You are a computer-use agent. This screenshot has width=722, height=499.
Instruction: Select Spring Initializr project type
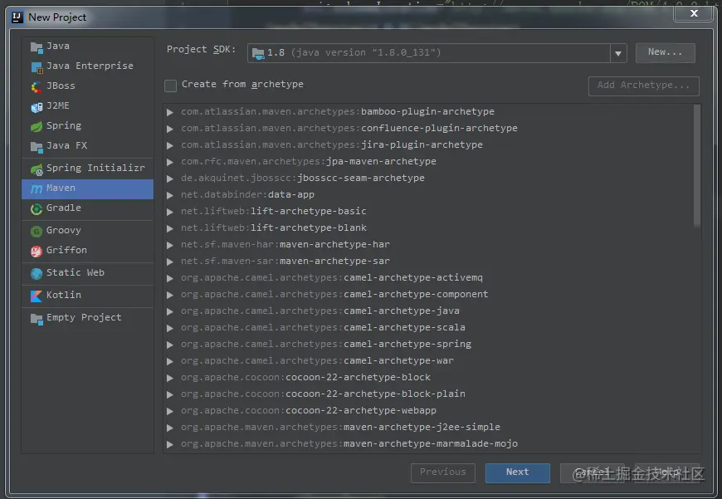click(x=87, y=169)
